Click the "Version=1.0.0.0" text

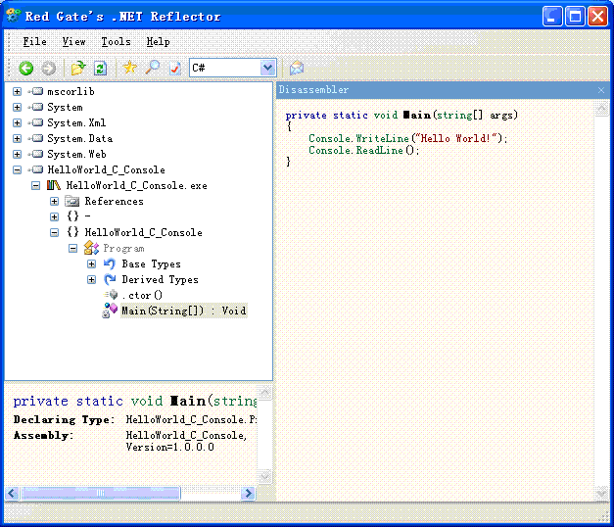click(x=170, y=447)
